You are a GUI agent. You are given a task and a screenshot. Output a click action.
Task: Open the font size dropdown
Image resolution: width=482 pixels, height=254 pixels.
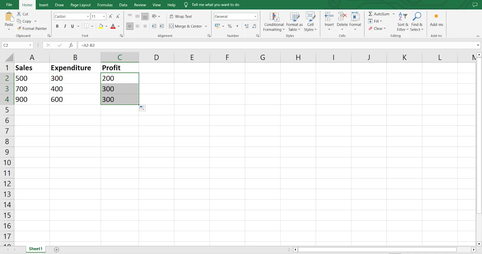(x=104, y=17)
